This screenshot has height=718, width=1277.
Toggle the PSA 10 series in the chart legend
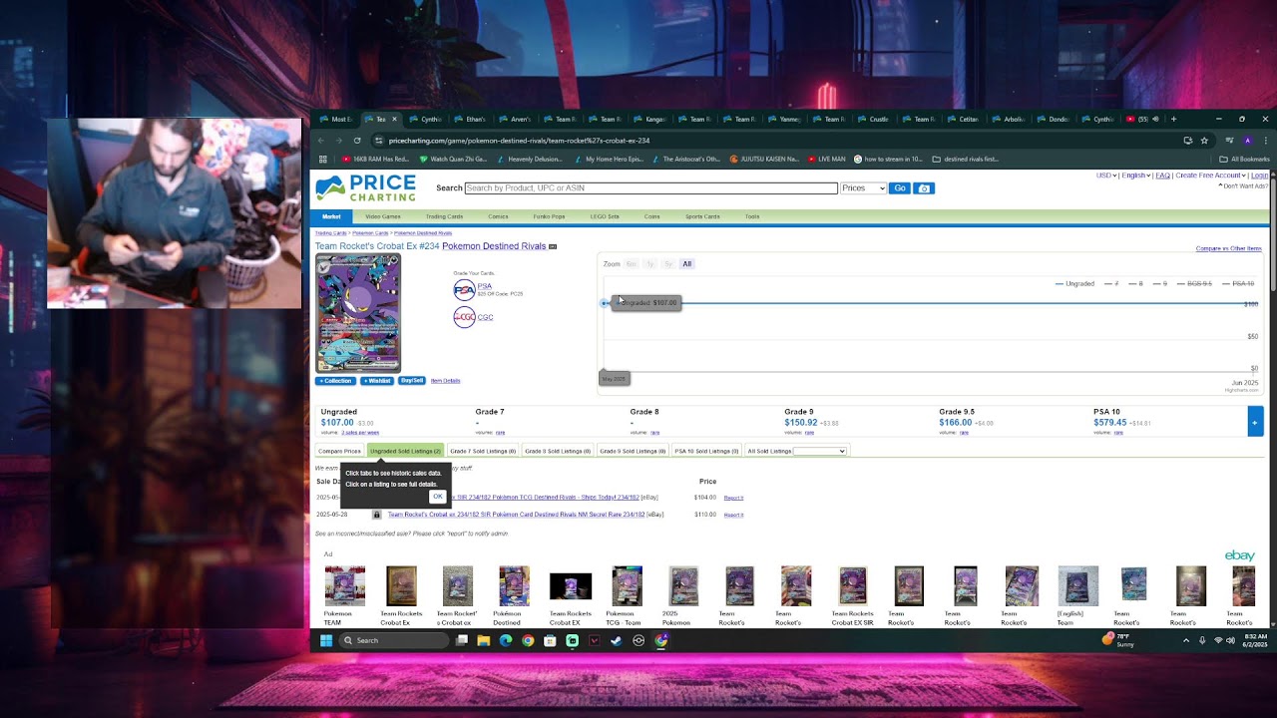[x=1238, y=283]
